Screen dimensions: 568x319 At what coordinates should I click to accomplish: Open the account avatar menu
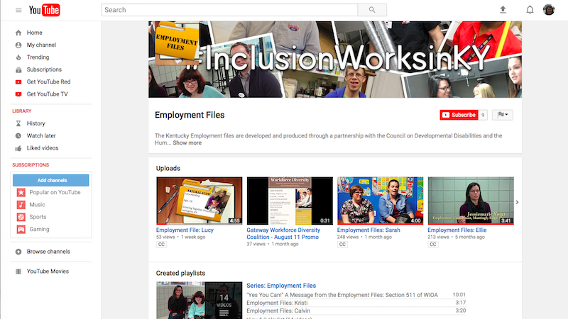(x=548, y=10)
